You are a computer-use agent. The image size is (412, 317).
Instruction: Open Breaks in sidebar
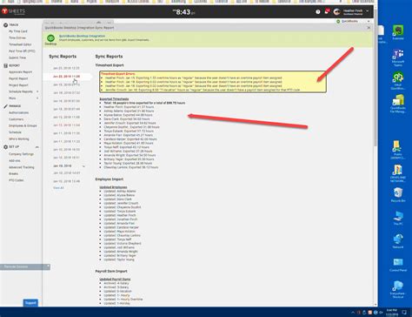(x=13, y=173)
